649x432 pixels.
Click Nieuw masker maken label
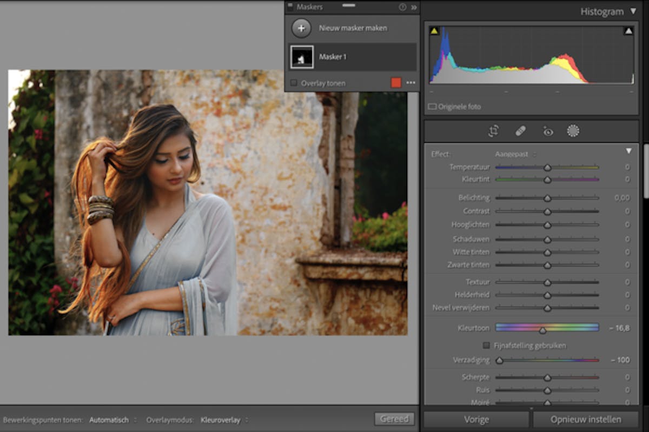353,28
